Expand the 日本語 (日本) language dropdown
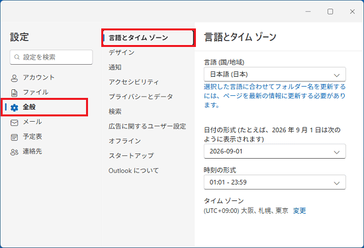The height and width of the screenshot is (248, 364). tap(275, 75)
